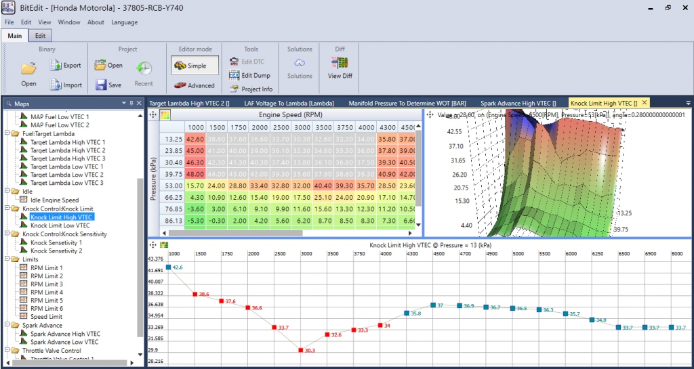The image size is (694, 369).
Task: Open the Window menu
Action: click(x=69, y=22)
